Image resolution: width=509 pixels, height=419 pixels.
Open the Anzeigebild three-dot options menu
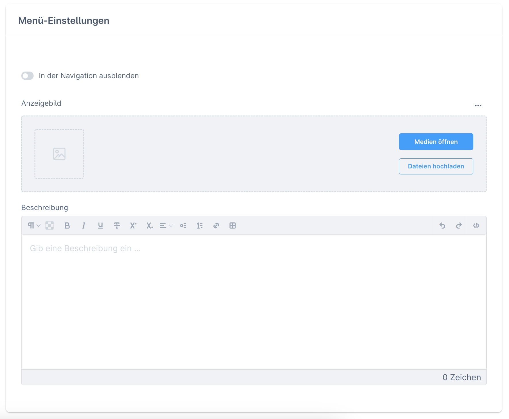click(x=478, y=106)
